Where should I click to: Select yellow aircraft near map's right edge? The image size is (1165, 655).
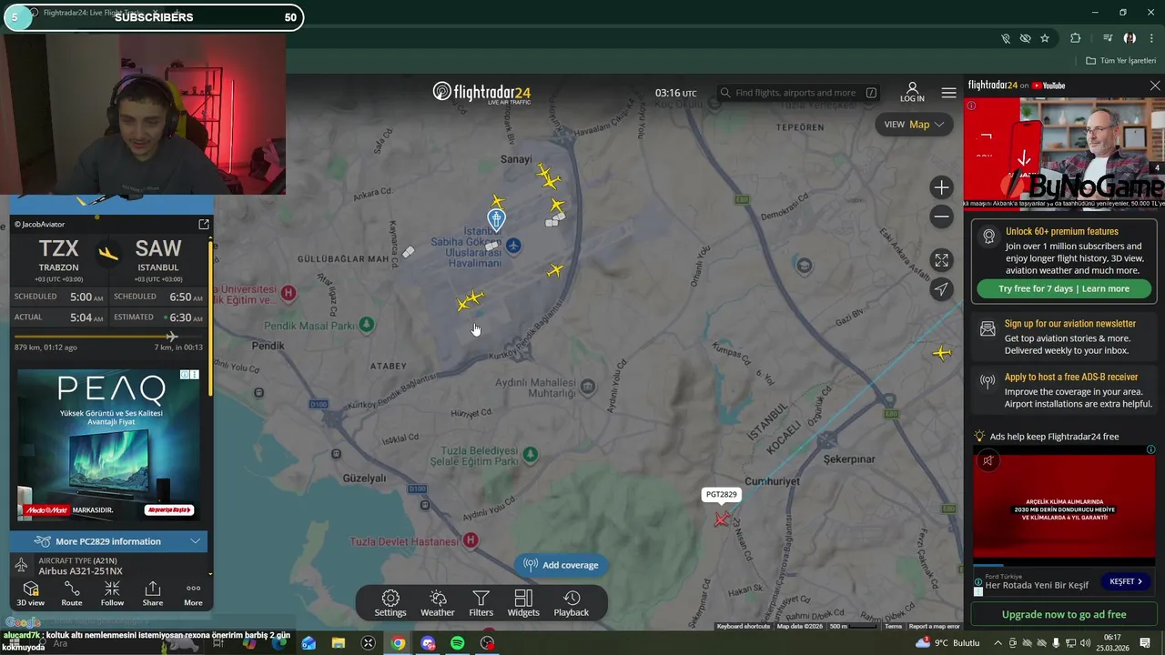pos(942,353)
